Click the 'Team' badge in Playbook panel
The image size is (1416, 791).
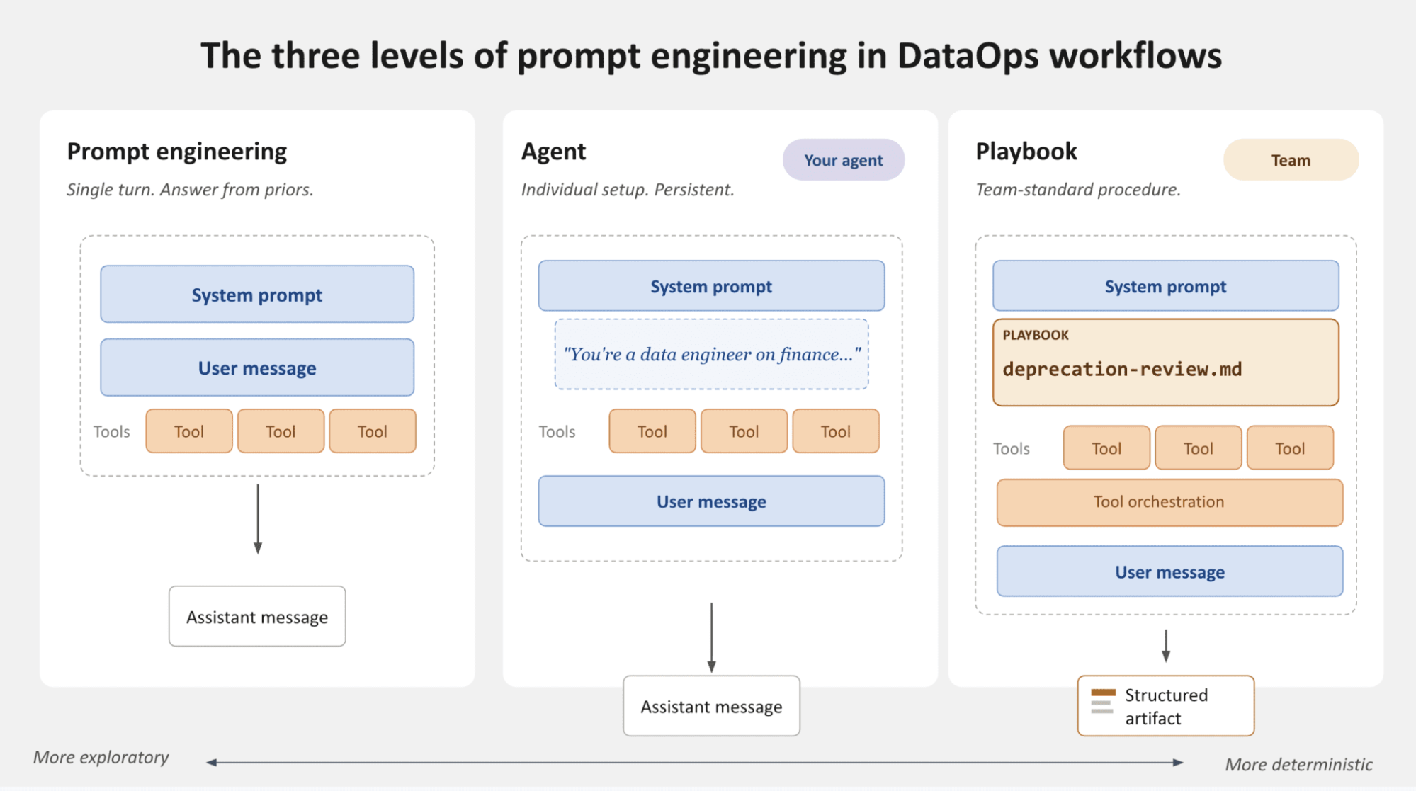pos(1291,160)
